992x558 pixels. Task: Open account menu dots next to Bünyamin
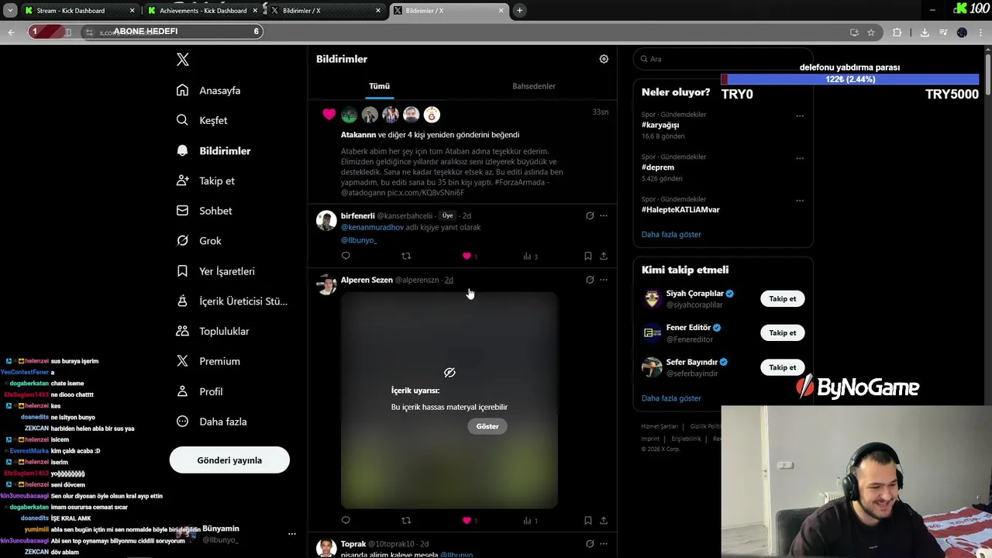click(292, 534)
